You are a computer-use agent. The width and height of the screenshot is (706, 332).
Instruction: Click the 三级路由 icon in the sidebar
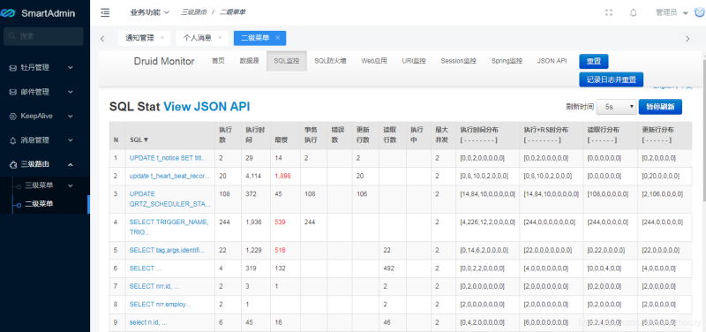coord(12,165)
